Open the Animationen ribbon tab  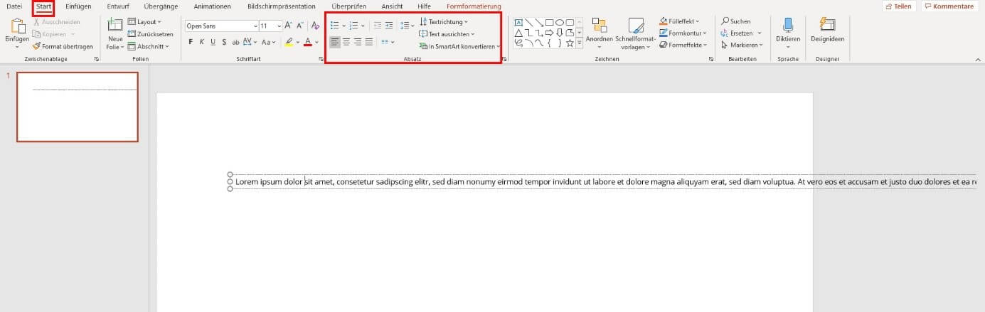212,6
